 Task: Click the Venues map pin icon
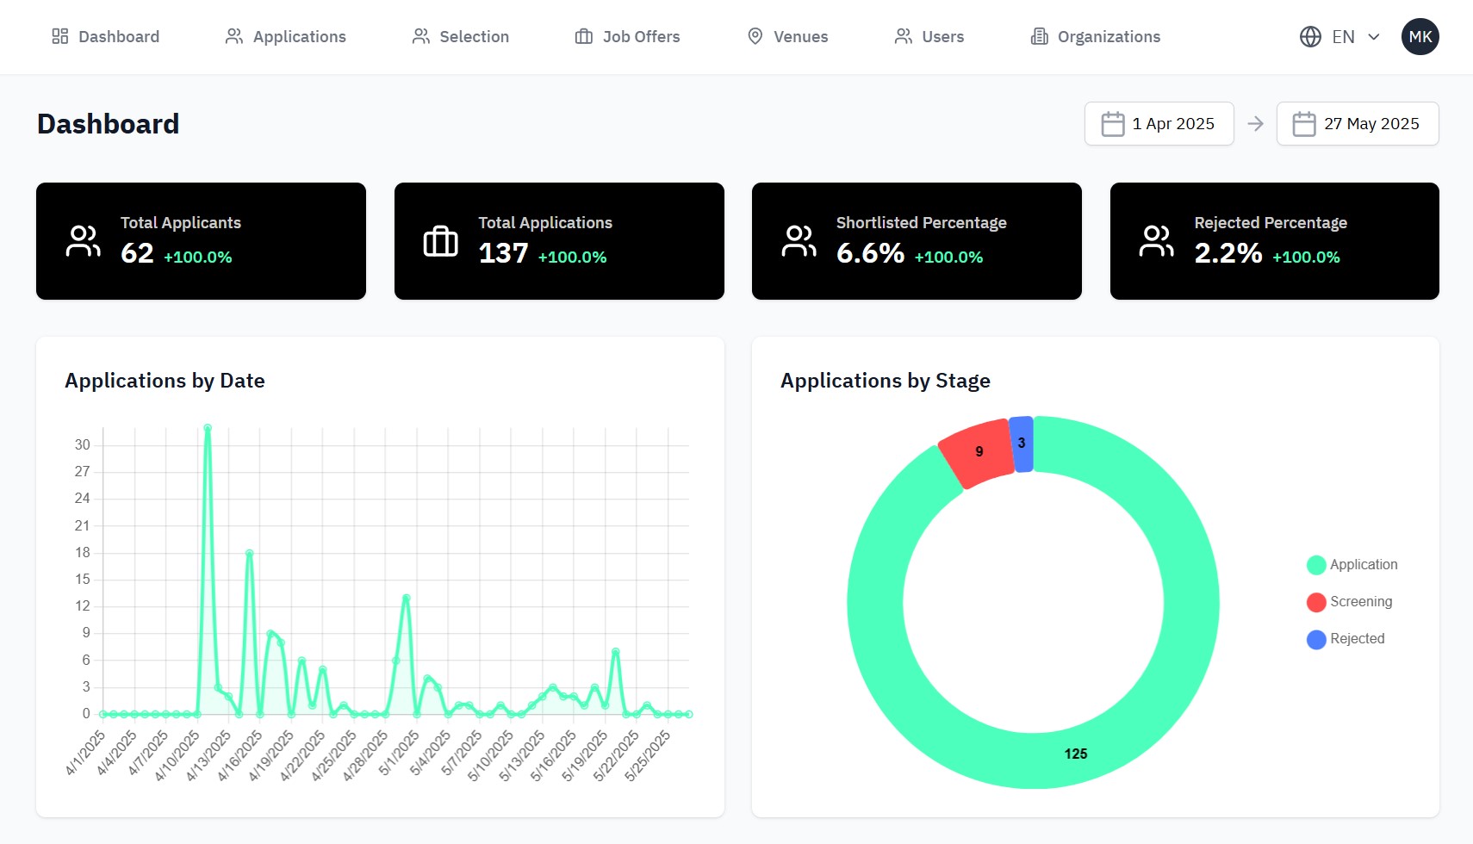click(755, 36)
